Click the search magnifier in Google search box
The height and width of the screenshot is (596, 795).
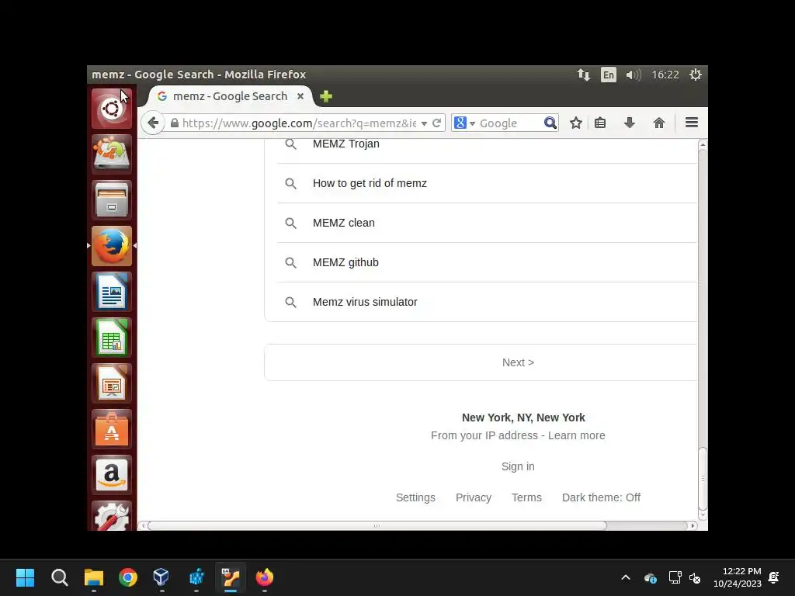[550, 123]
